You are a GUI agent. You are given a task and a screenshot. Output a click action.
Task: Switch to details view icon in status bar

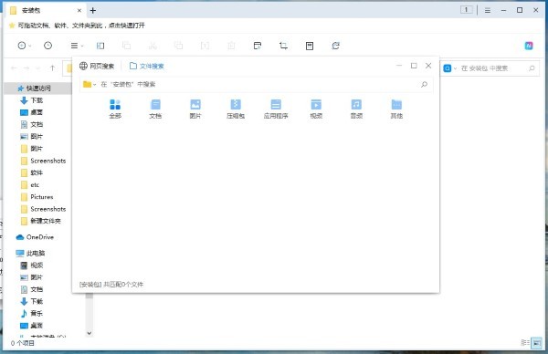(x=525, y=342)
